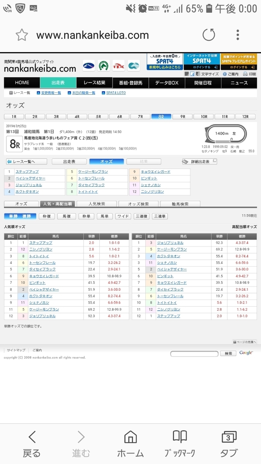Select the 三連複 bet type button

pos(142,217)
